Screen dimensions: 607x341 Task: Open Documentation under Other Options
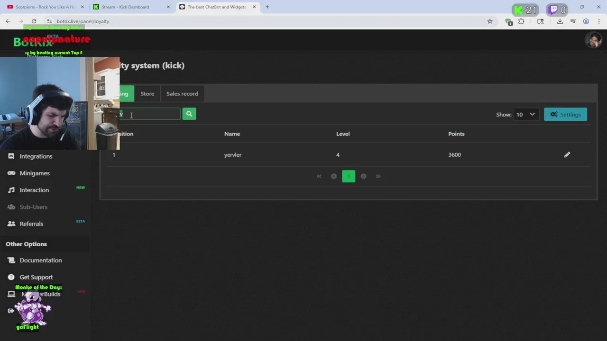coord(40,260)
